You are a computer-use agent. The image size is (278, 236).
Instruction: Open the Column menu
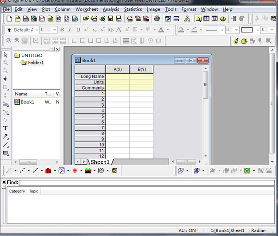[63, 9]
